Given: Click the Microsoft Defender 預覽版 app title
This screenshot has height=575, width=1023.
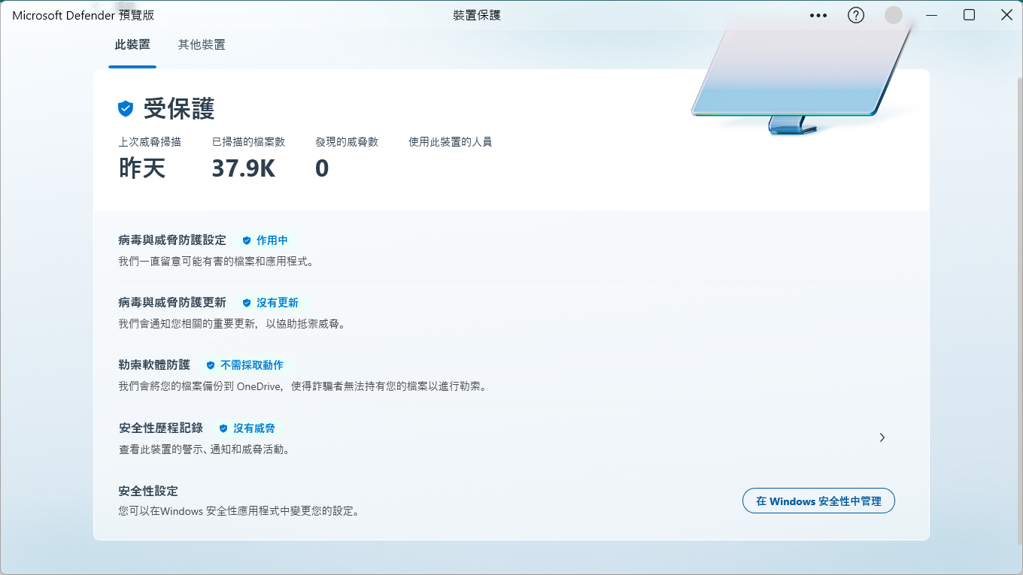Looking at the screenshot, I should point(83,15).
